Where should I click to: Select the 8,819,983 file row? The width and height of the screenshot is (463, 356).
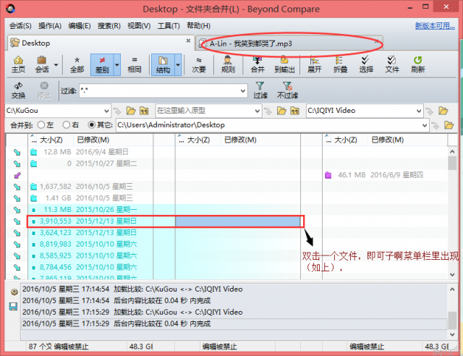[x=90, y=245]
